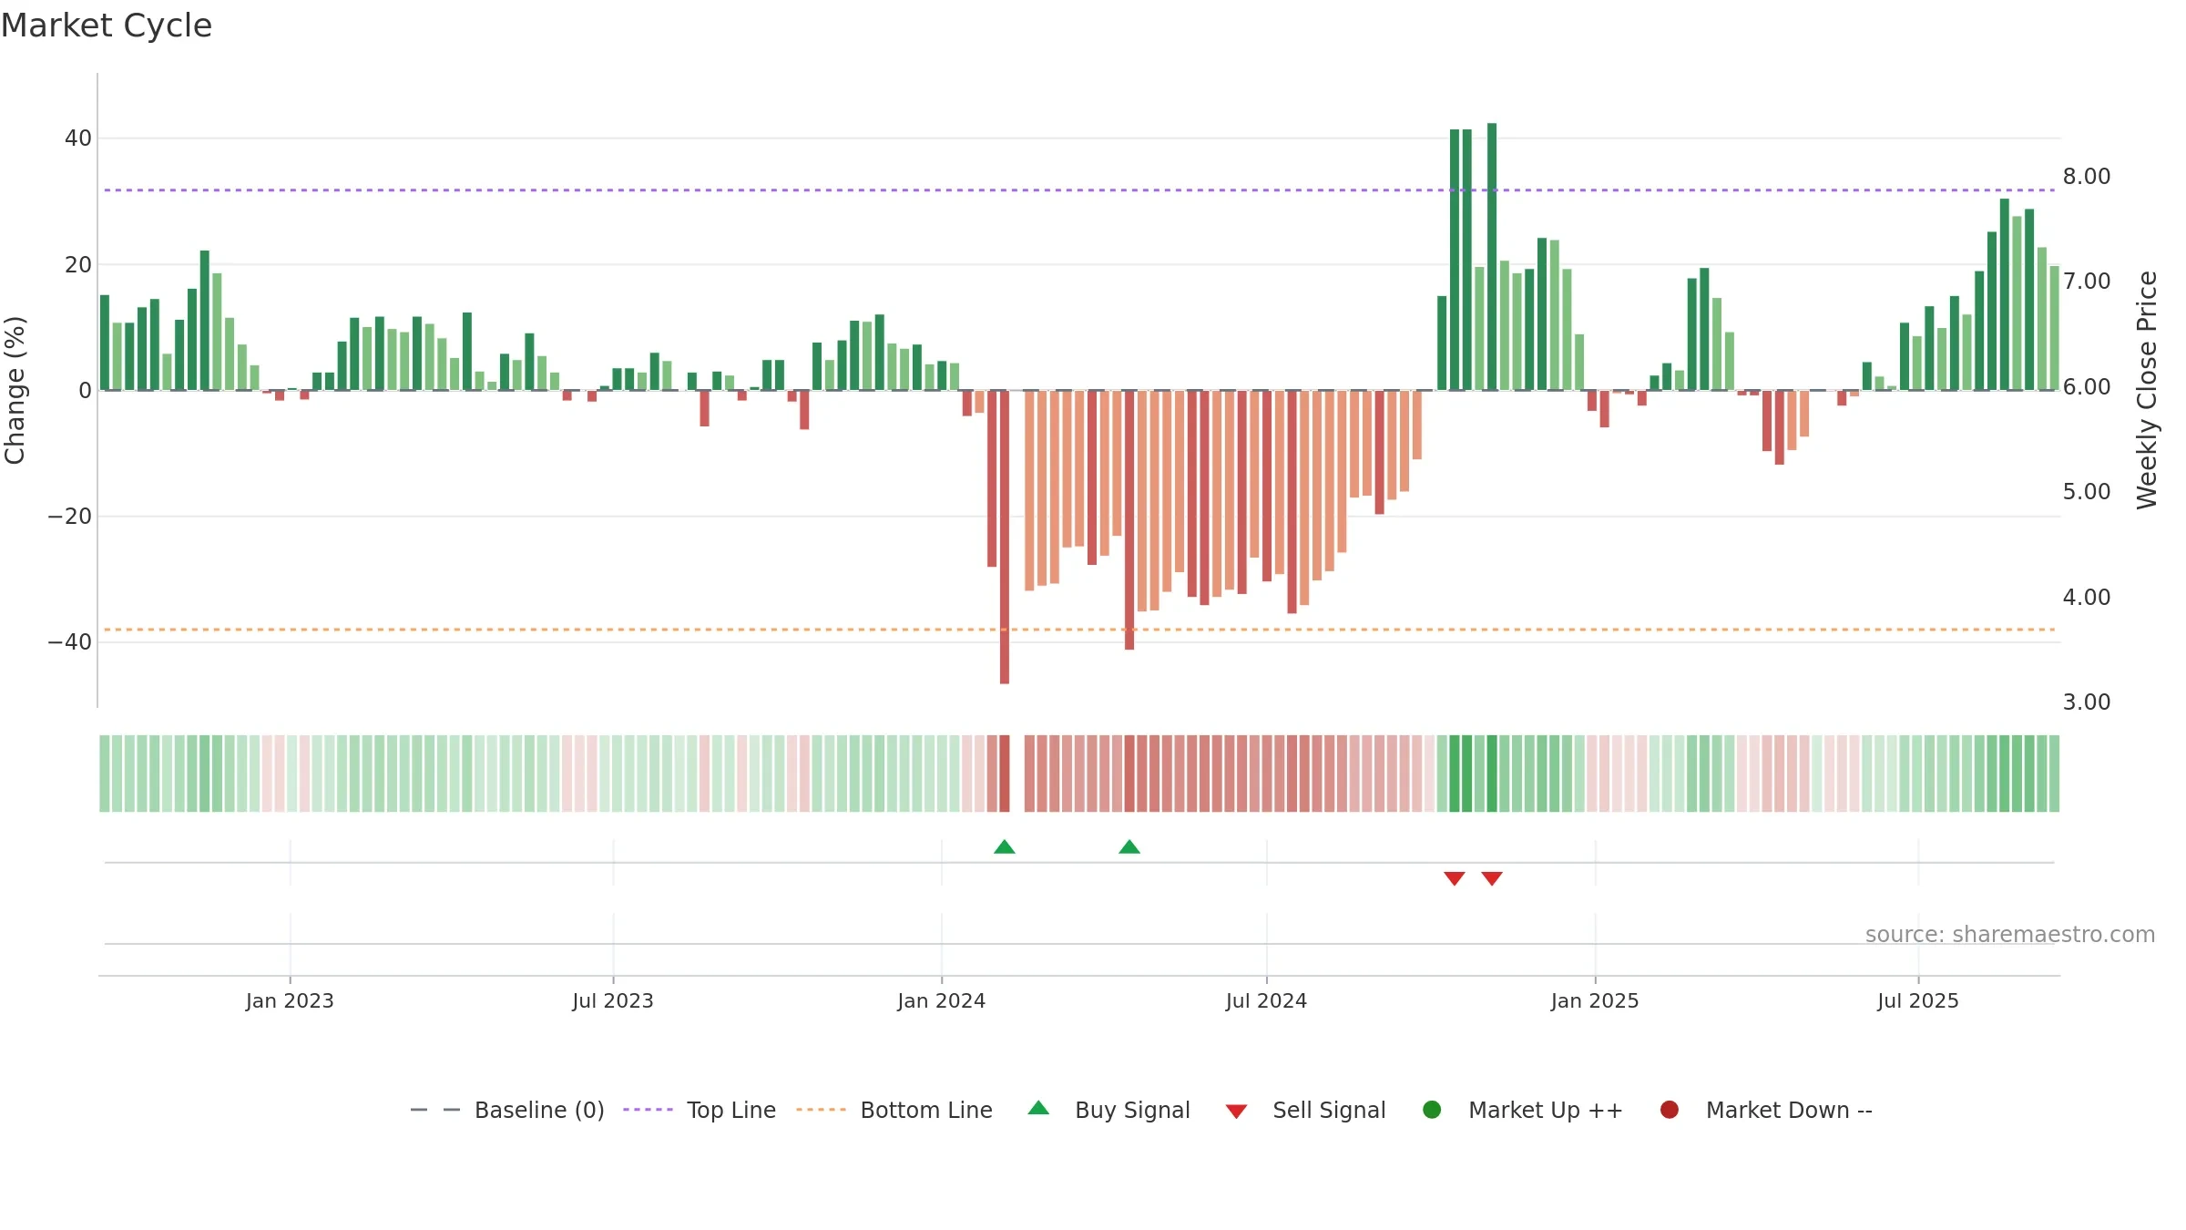Select the first buy signal marker after Jan 2024
The width and height of the screenshot is (2186, 1230).
pyautogui.click(x=1005, y=847)
